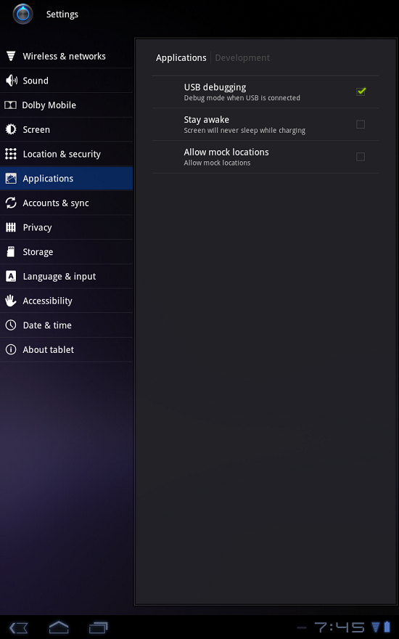Click the Allow mock locations option title
This screenshot has height=639, width=399.
226,152
